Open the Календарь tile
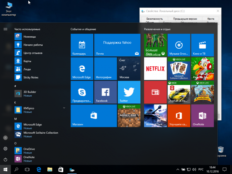The height and width of the screenshot is (174, 232). 82,45
